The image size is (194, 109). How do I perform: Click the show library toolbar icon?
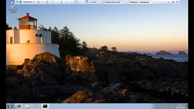pyautogui.click(x=67, y=2)
